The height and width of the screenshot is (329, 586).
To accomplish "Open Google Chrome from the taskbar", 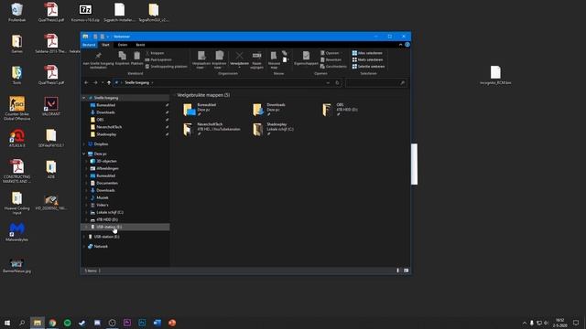I will 52,323.
